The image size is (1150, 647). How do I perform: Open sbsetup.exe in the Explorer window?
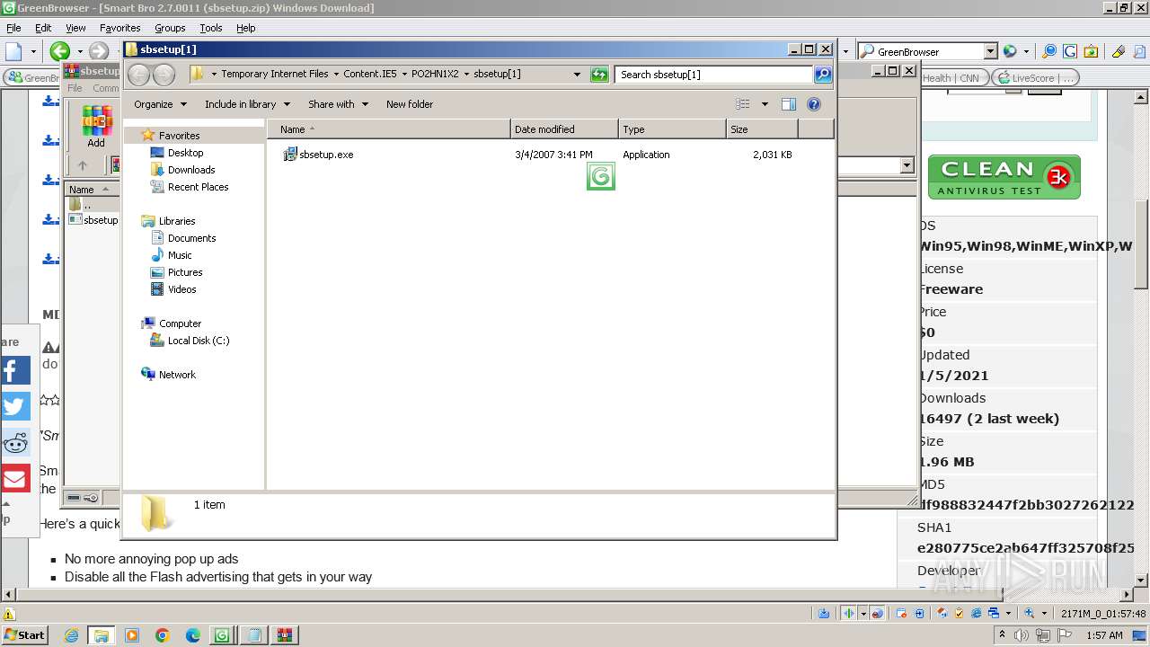[319, 155]
